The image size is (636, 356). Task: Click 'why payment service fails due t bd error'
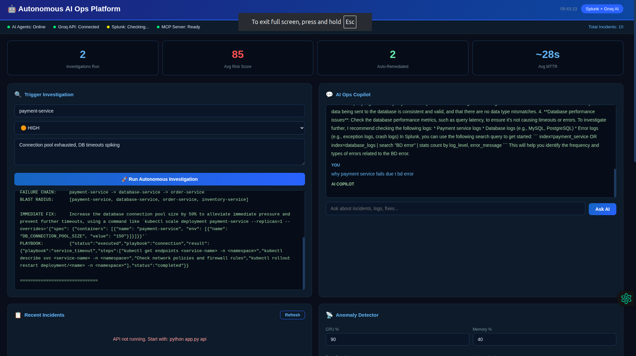click(372, 174)
